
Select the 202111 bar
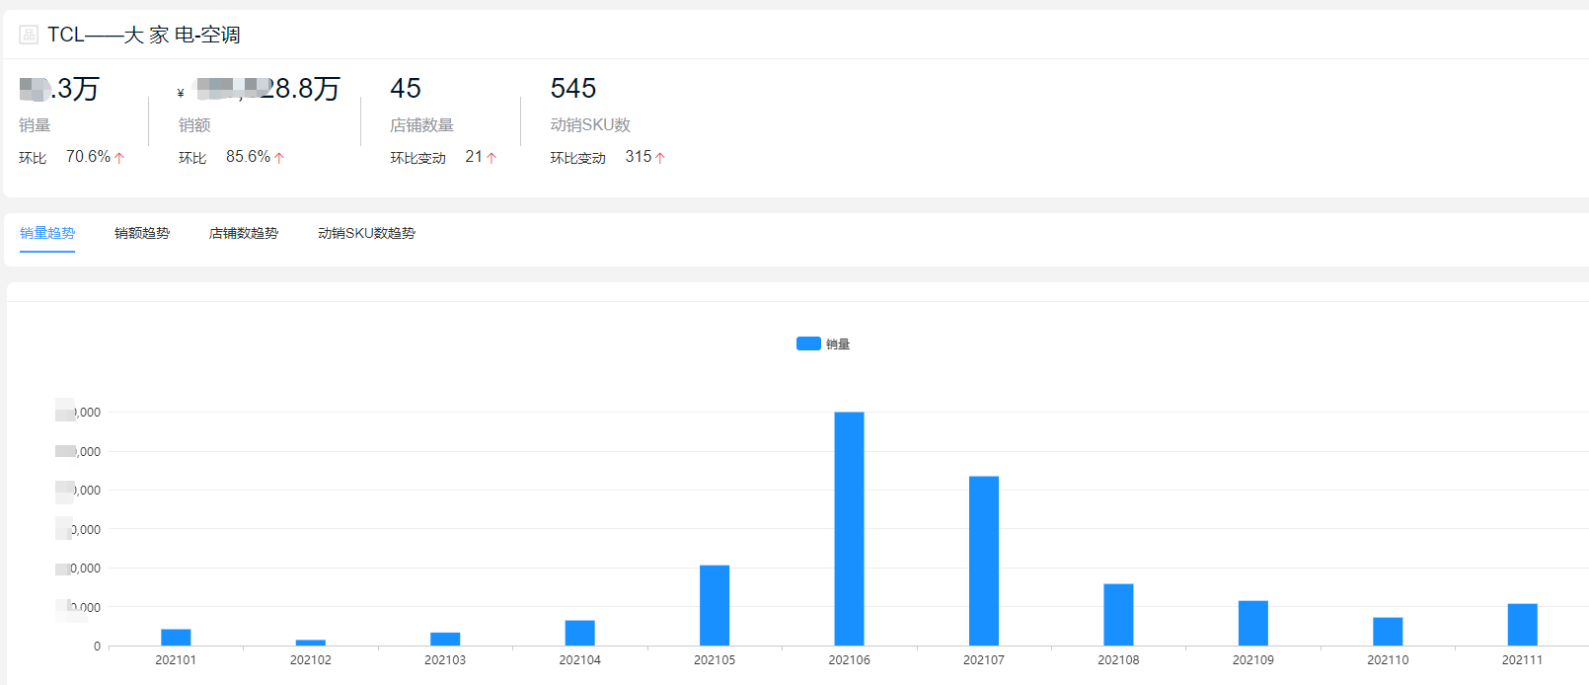(x=1522, y=624)
